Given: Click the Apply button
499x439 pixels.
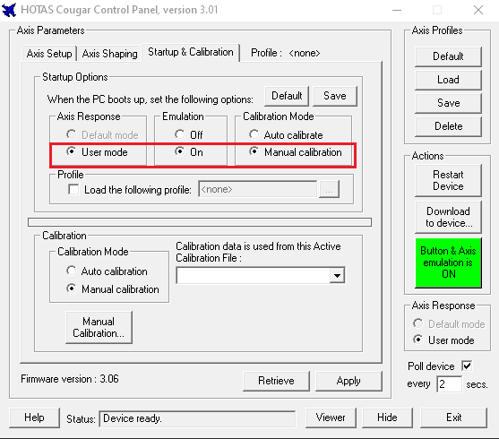Looking at the screenshot, I should pos(348,381).
